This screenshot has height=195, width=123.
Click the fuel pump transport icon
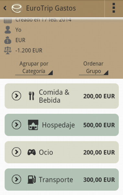click(32, 179)
